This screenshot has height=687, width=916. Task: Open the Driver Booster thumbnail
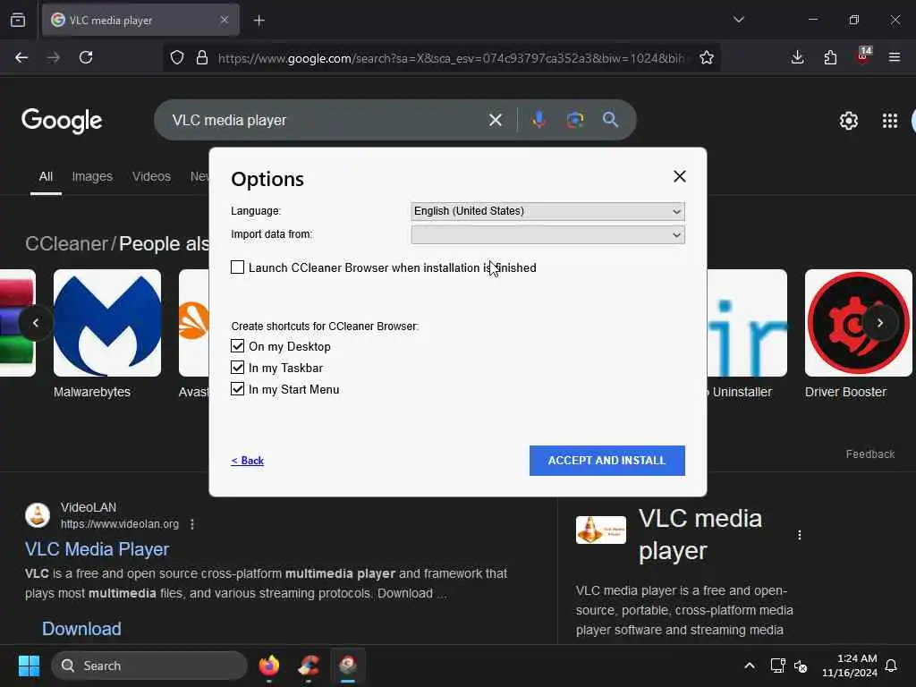point(858,322)
